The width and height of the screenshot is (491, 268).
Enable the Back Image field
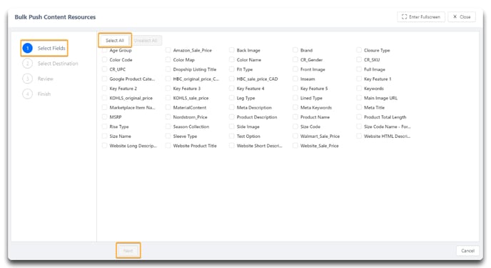point(232,50)
